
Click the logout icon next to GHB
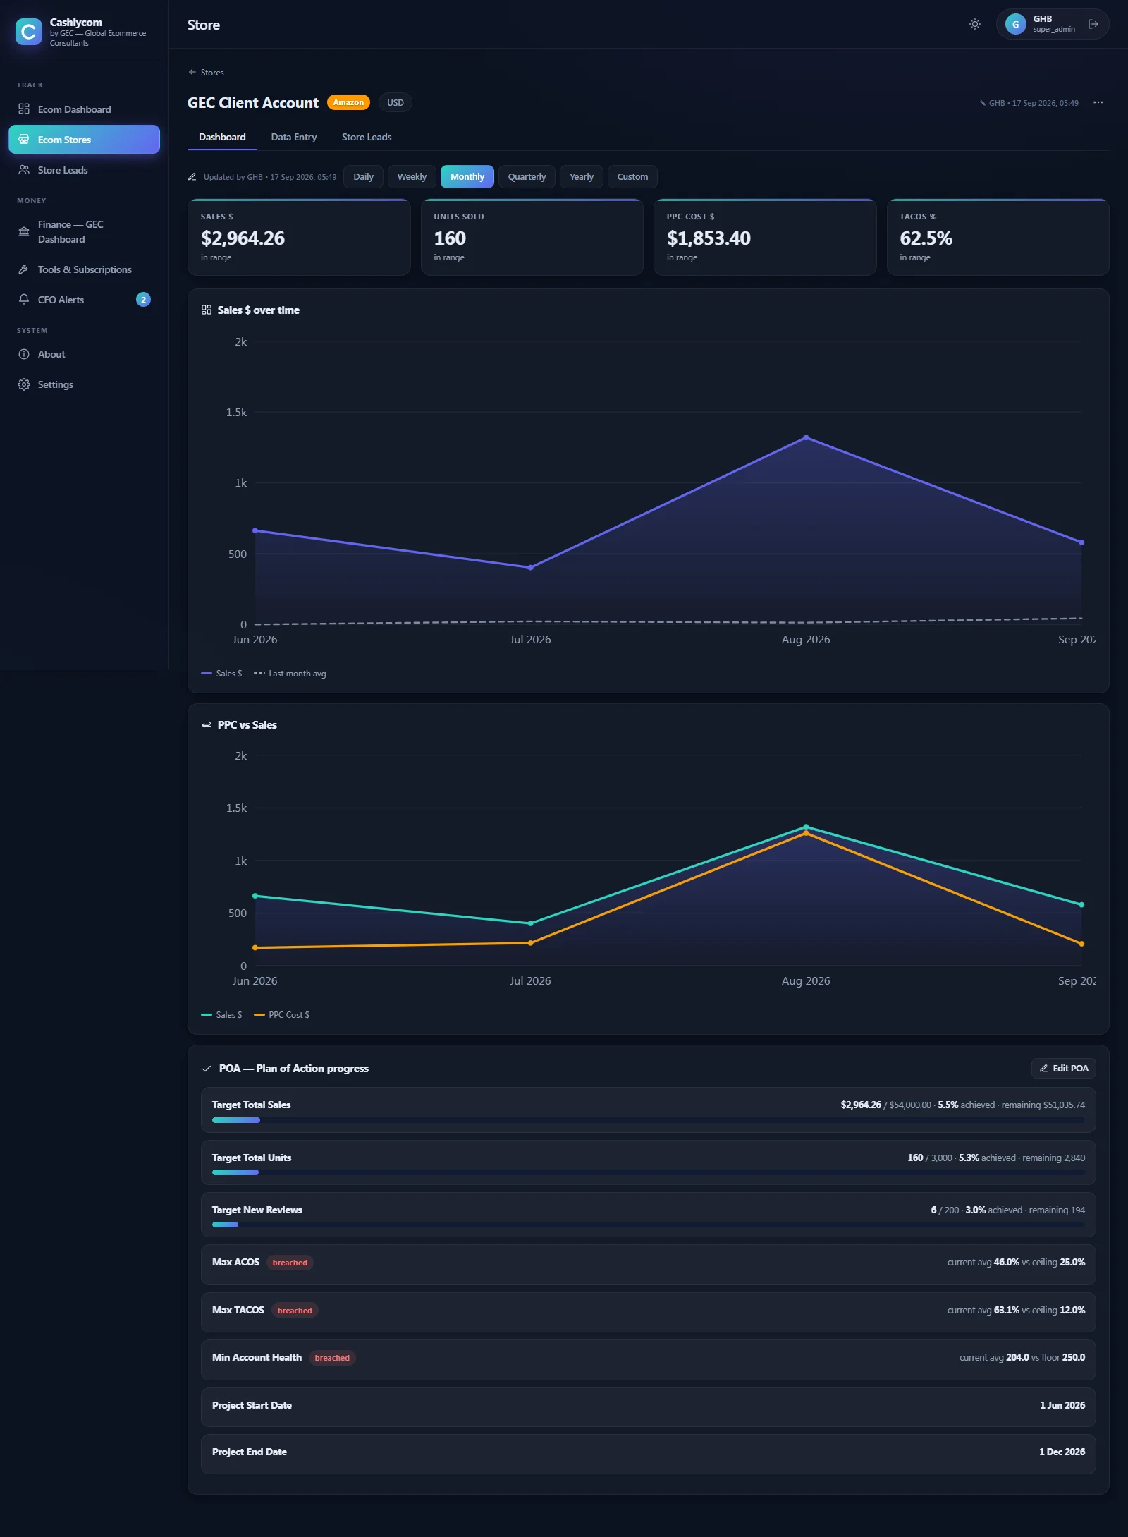click(1093, 24)
